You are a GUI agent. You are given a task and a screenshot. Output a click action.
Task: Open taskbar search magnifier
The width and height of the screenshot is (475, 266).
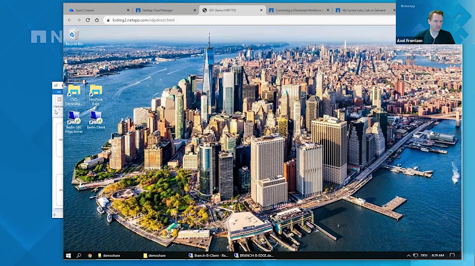pyautogui.click(x=79, y=255)
